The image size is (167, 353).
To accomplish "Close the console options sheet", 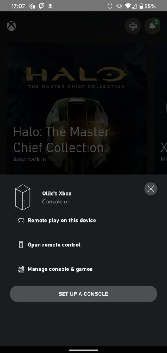I will tap(151, 189).
